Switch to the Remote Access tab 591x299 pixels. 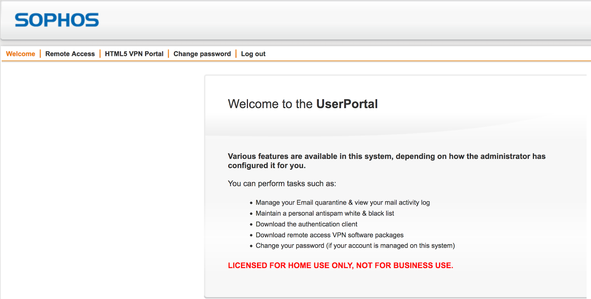click(70, 54)
